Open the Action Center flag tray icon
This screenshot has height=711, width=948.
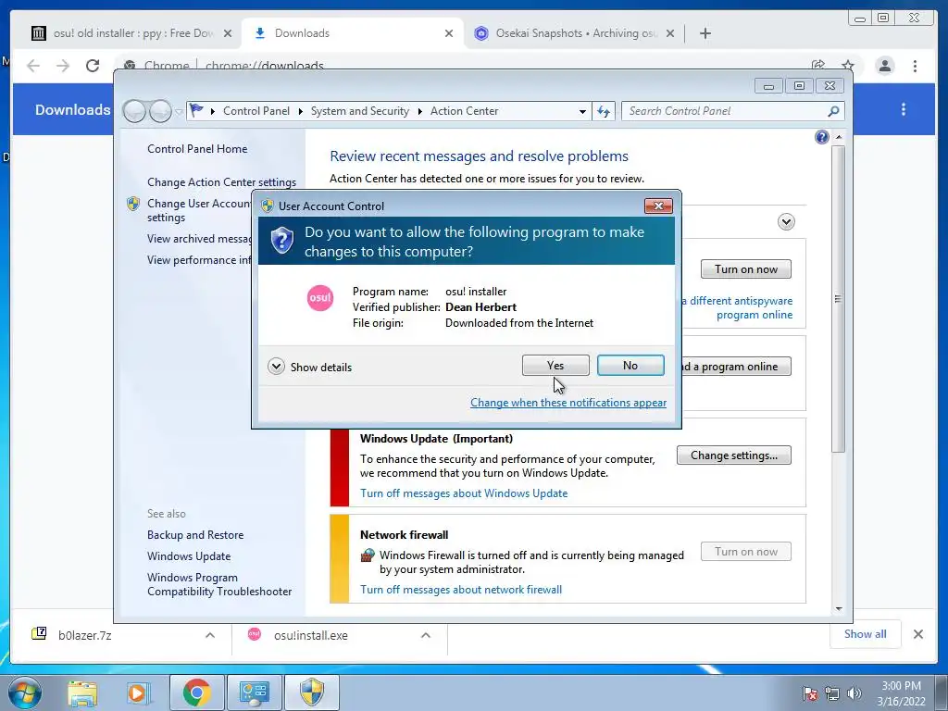coord(810,693)
